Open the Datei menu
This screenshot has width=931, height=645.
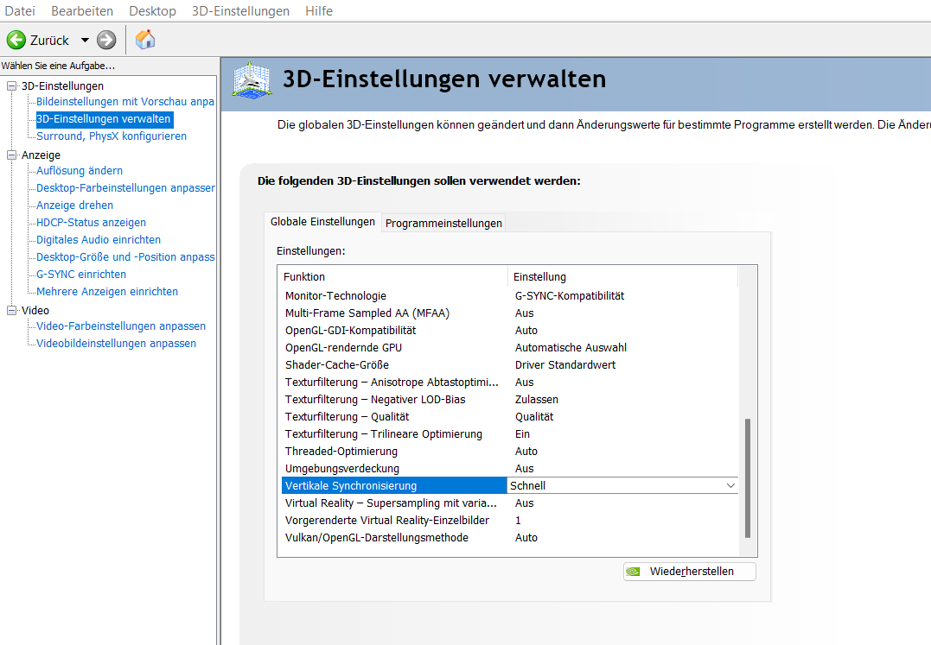click(20, 10)
